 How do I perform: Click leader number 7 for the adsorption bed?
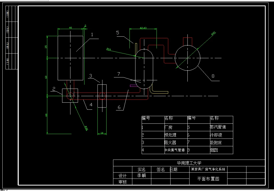[119, 74]
